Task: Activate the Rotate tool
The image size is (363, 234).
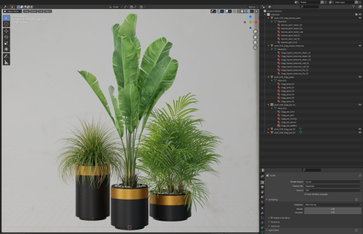Action: click(x=6, y=37)
